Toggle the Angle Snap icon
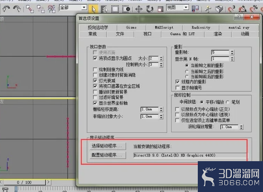The image size is (263, 192). pyautogui.click(x=243, y=9)
